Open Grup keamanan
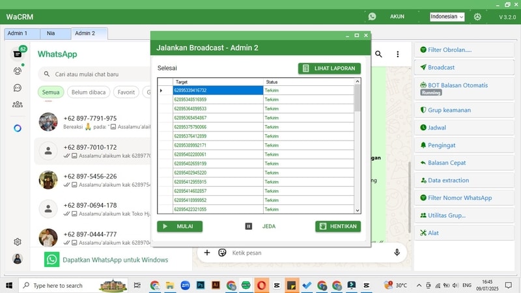 (x=464, y=110)
